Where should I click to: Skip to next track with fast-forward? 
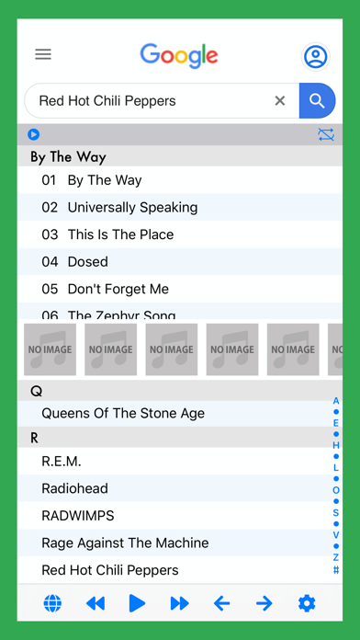coord(180,603)
